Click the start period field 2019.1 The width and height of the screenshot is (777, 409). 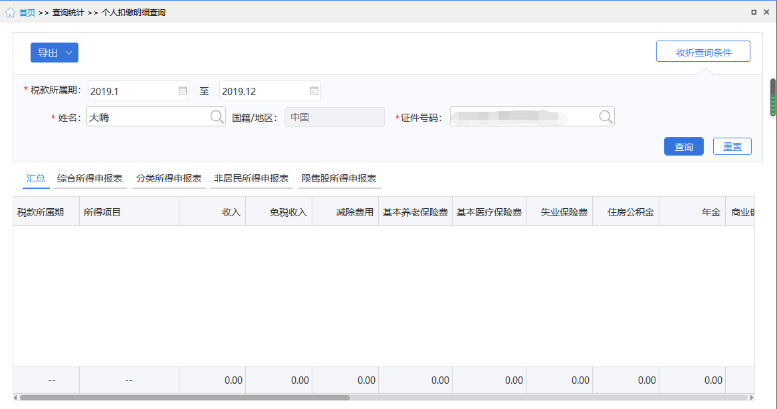pos(138,90)
